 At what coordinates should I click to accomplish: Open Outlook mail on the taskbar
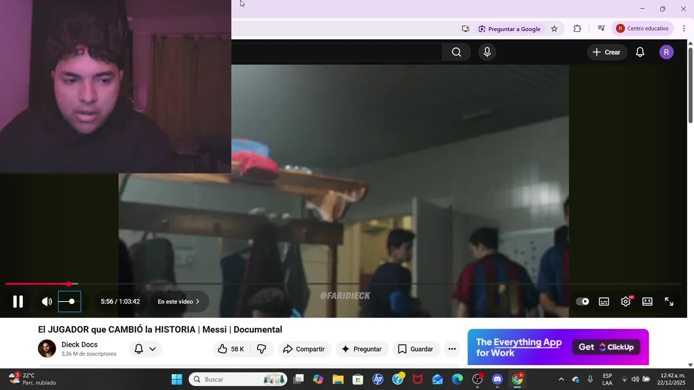tap(438, 379)
